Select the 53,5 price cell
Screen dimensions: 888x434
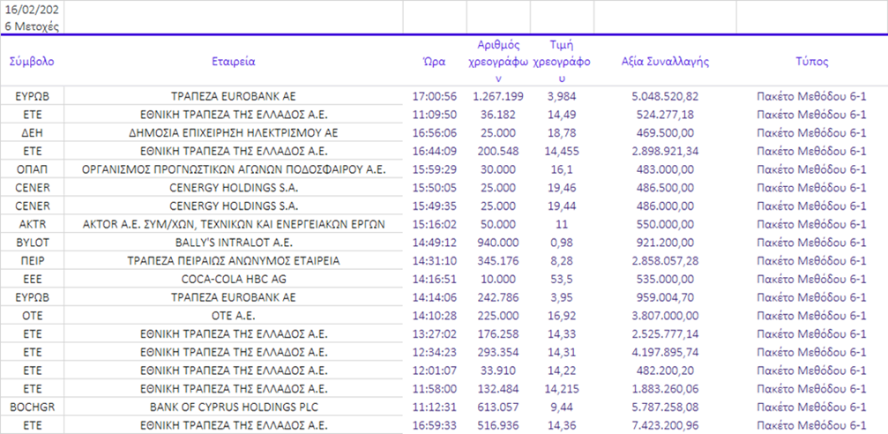pos(562,280)
